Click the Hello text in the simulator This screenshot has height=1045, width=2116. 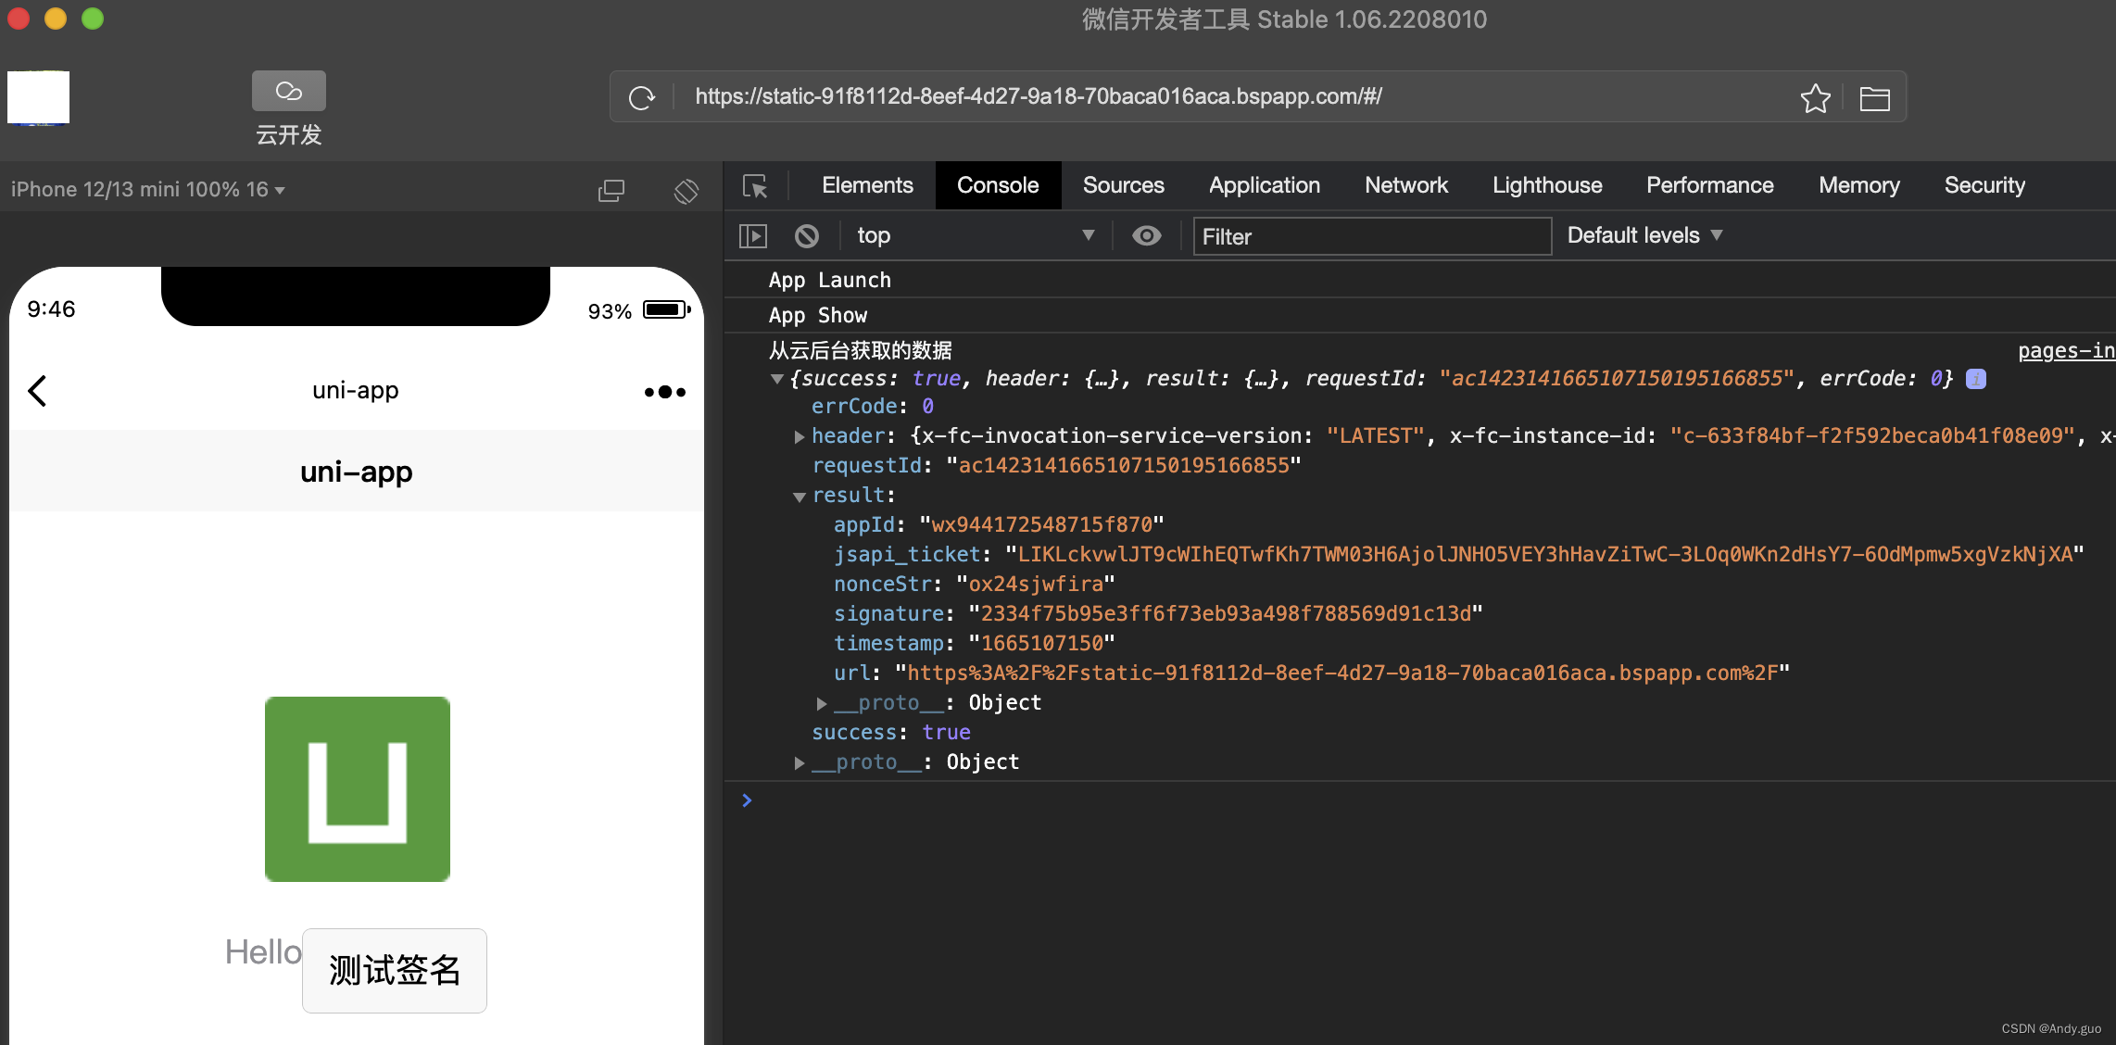point(263,952)
